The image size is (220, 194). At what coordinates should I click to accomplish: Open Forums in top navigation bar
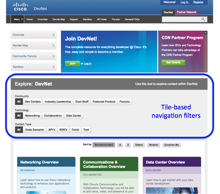(x=116, y=19)
